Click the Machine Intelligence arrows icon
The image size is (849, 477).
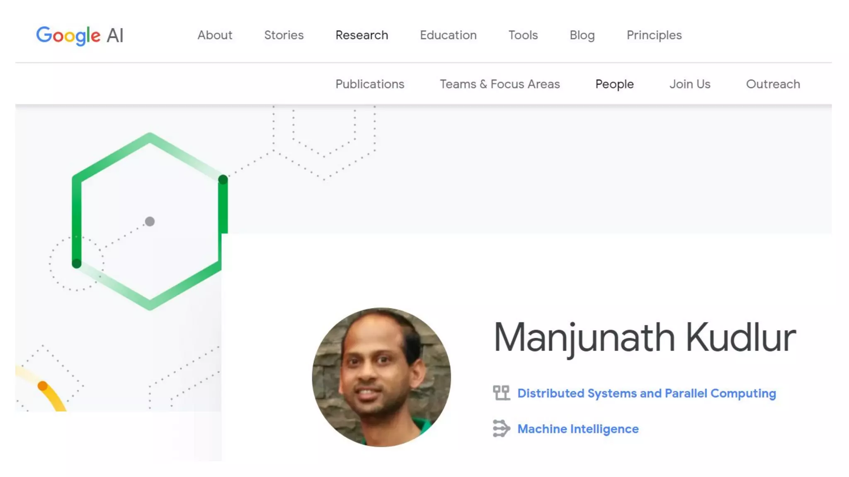point(501,429)
